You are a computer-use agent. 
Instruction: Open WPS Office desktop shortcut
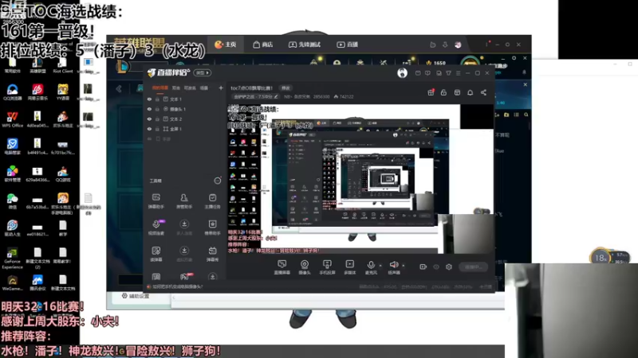click(12, 120)
